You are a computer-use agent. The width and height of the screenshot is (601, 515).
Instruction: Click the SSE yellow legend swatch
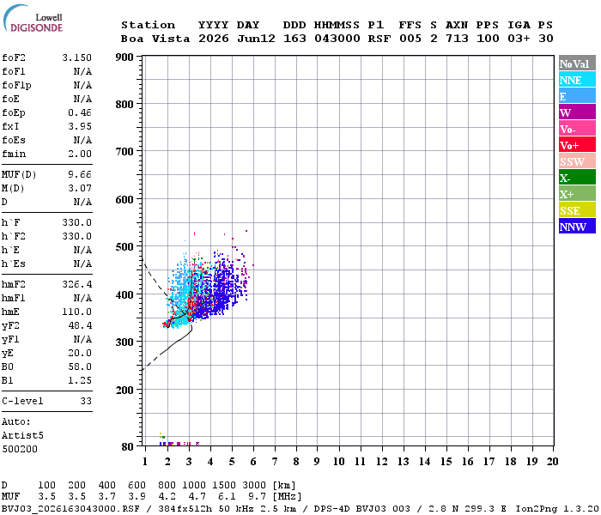point(577,210)
